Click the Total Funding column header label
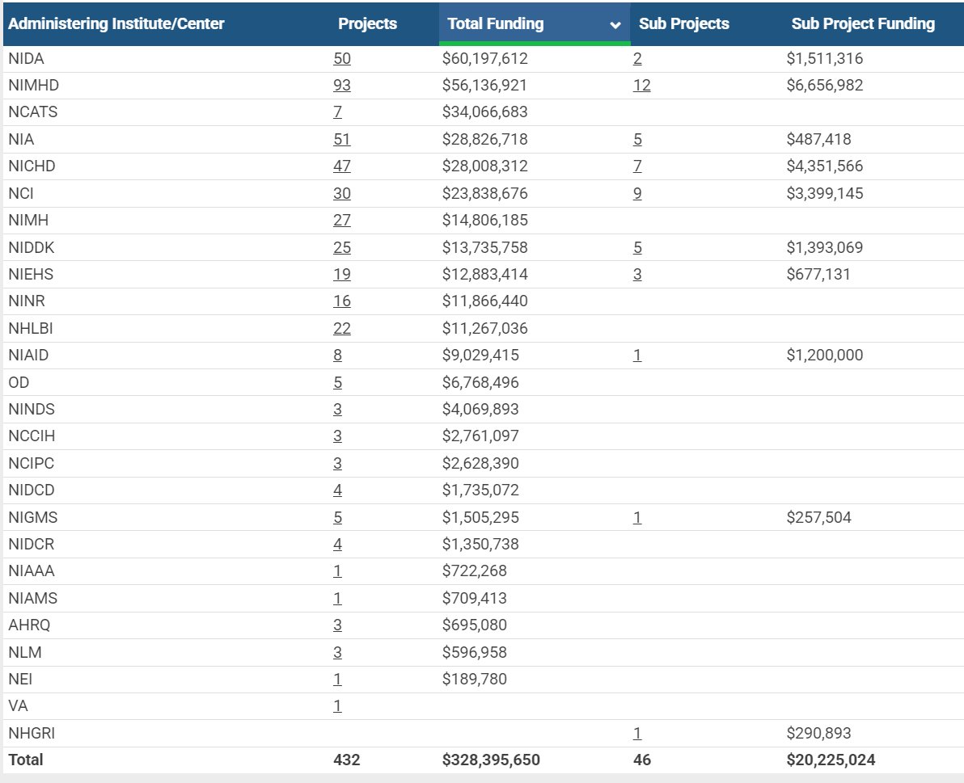The height and width of the screenshot is (783, 964). tap(495, 24)
